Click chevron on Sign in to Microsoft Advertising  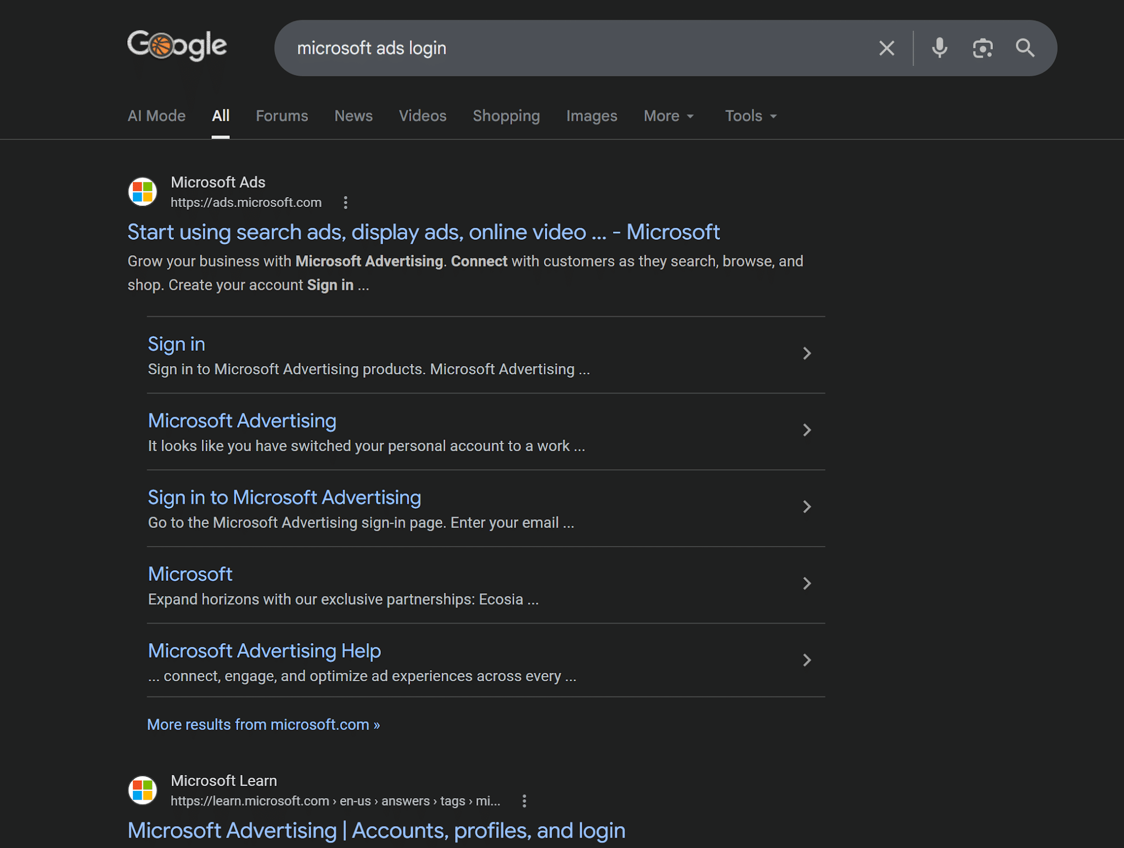[x=807, y=507]
